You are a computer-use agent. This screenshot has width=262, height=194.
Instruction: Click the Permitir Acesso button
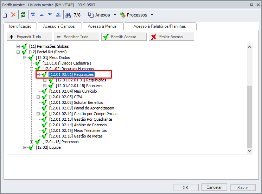coord(124,37)
